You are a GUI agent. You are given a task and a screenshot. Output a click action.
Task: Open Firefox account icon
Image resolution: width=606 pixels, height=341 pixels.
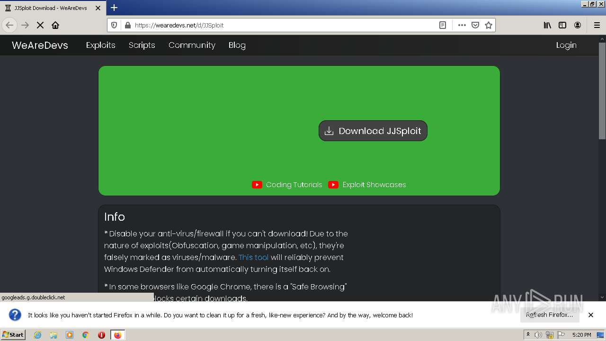click(578, 25)
